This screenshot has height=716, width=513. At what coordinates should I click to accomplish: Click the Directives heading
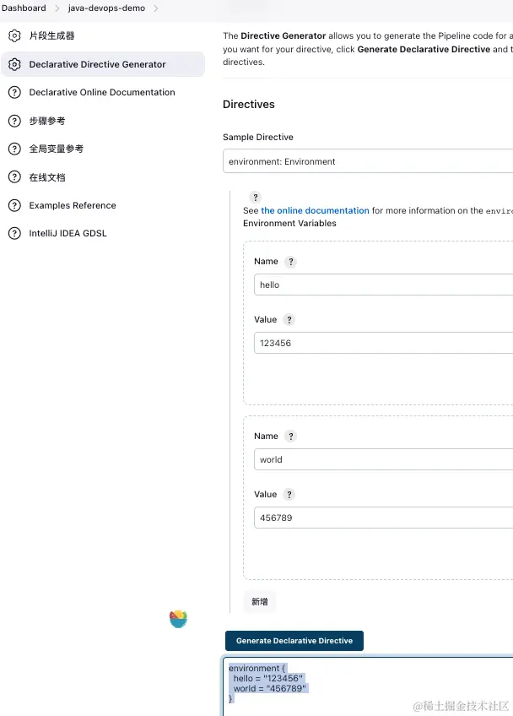click(x=249, y=104)
